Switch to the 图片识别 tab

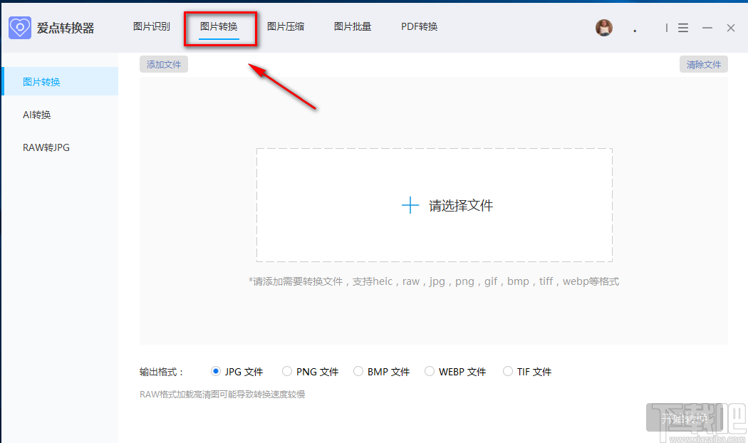point(151,26)
